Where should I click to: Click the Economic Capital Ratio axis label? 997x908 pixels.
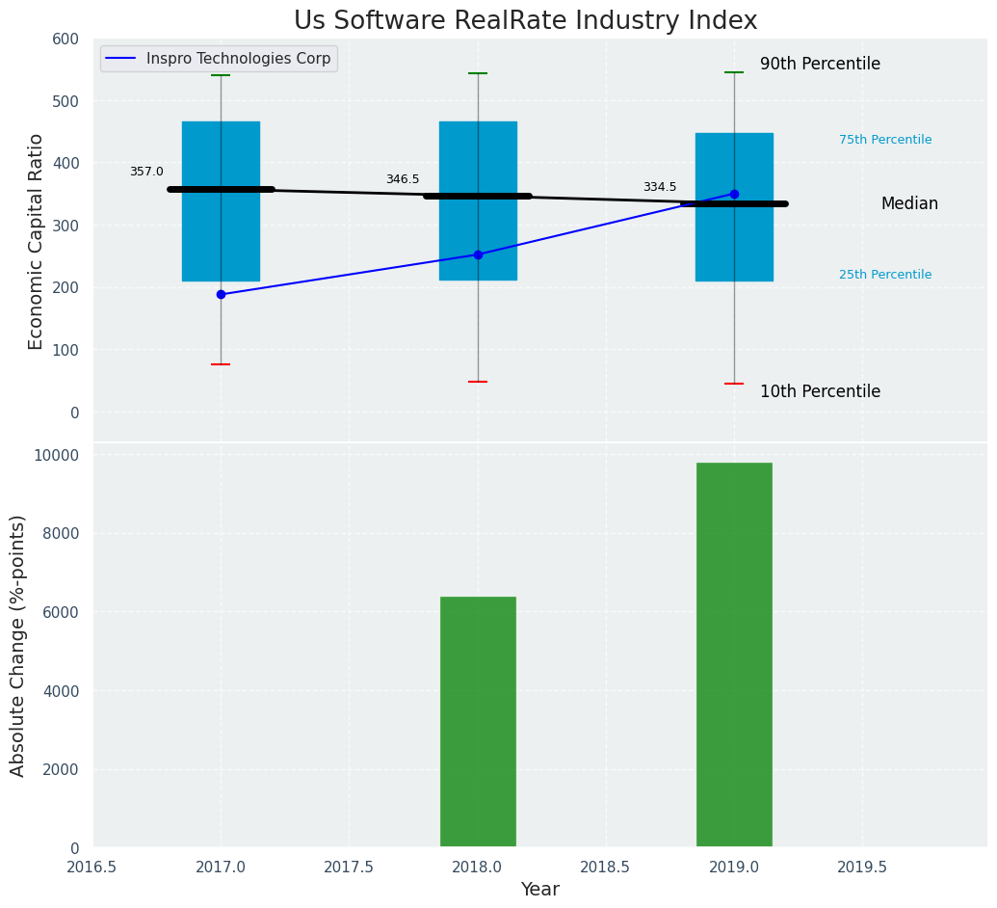(x=37, y=241)
